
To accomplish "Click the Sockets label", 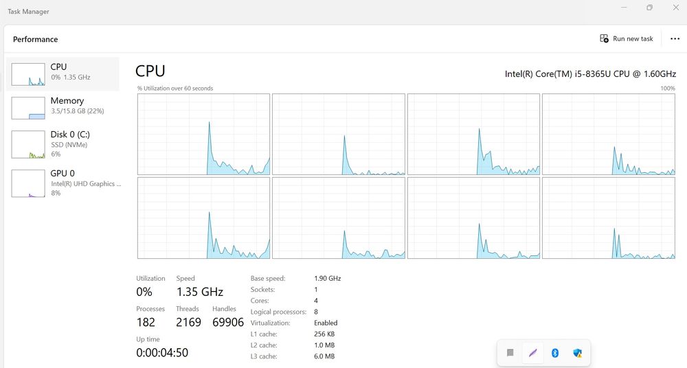I will 262,289.
